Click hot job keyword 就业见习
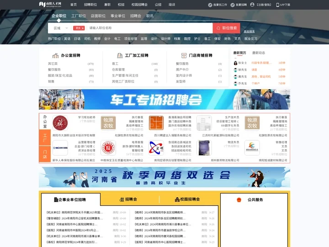The image size is (329, 247). pos(250,38)
